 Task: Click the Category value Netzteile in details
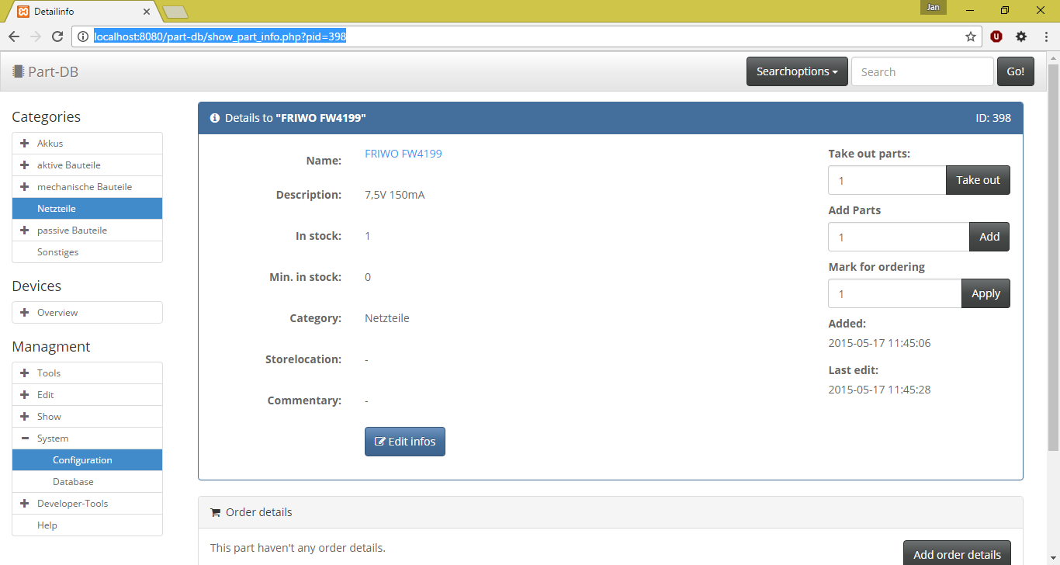pos(387,318)
